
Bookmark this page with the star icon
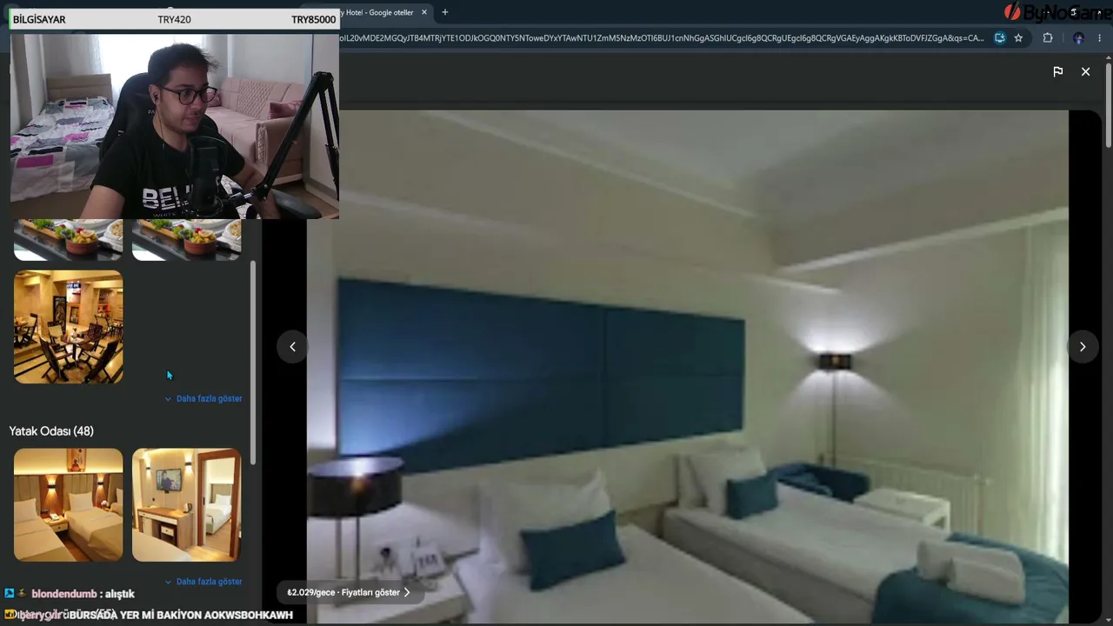(1018, 38)
